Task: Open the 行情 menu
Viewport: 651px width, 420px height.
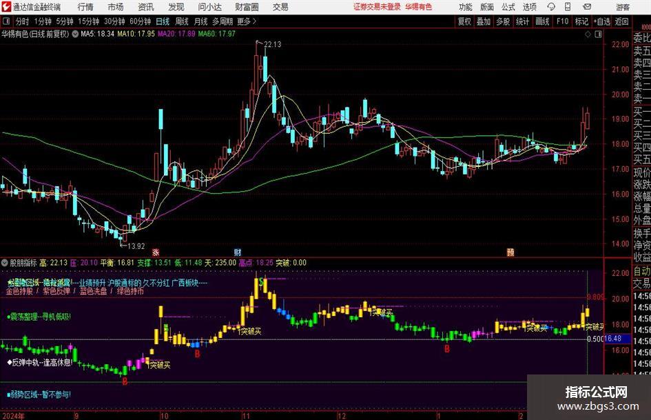Action: click(85, 7)
